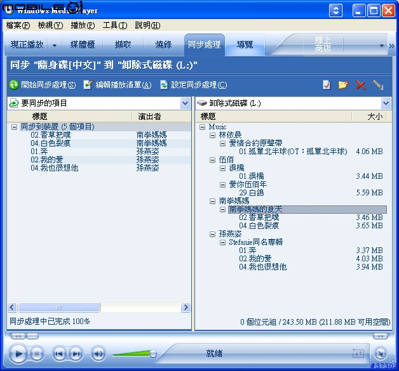
Task: Select the 同步處理 sync tab
Action: pos(205,45)
